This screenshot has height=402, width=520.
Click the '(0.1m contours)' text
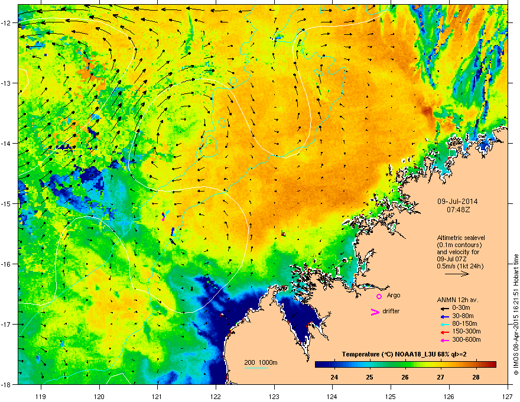click(459, 245)
